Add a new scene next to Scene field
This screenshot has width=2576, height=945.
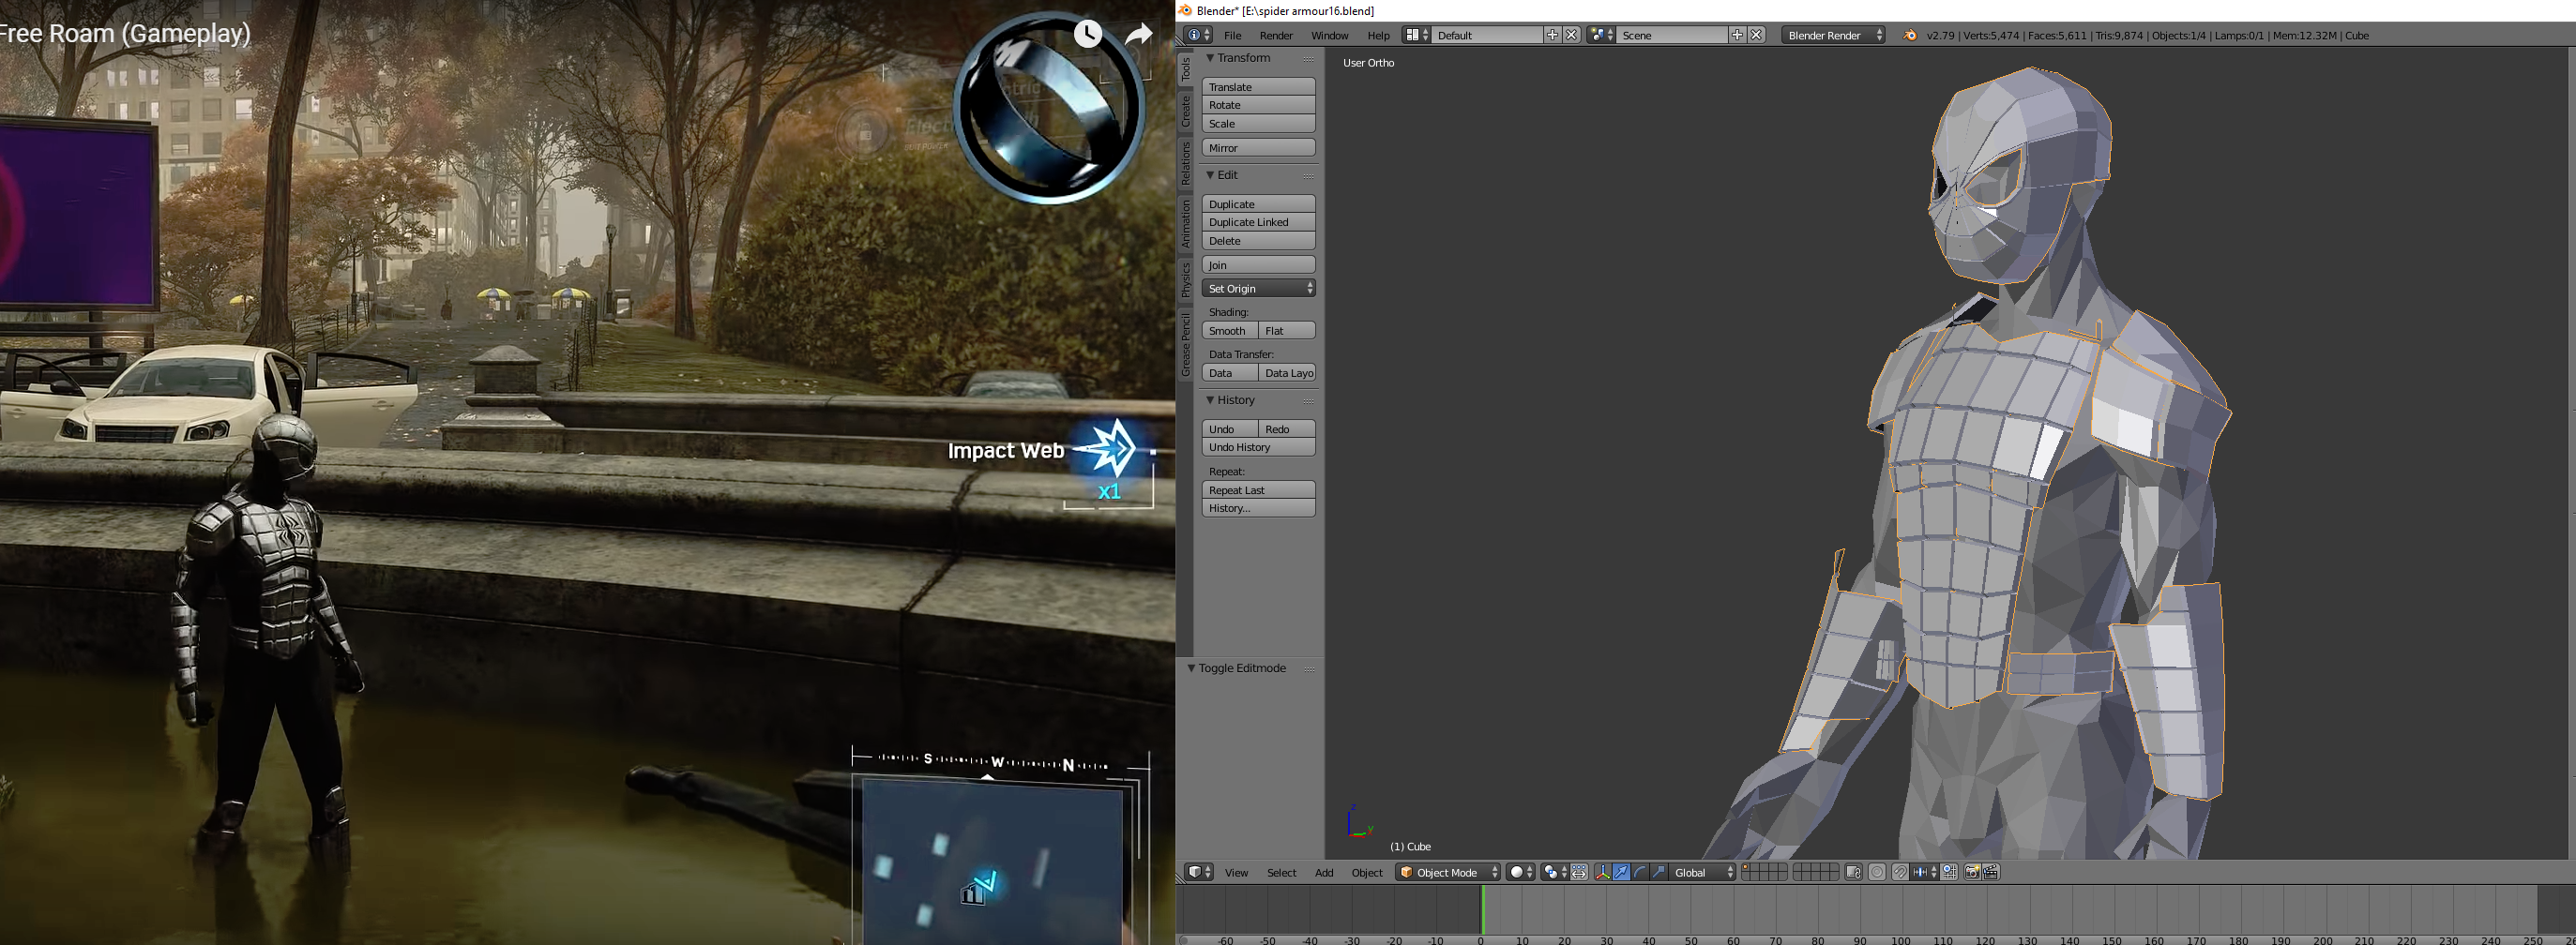click(x=1737, y=35)
